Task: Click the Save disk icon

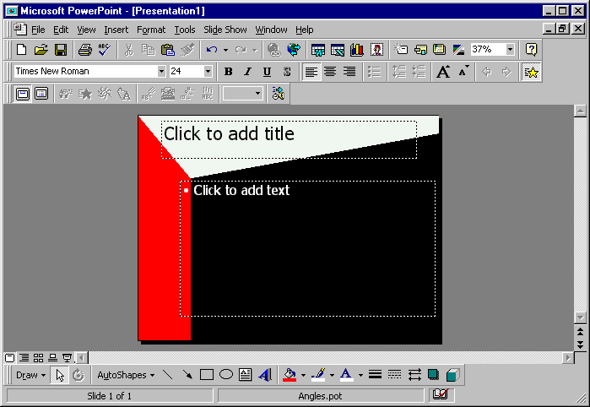Action: [61, 50]
